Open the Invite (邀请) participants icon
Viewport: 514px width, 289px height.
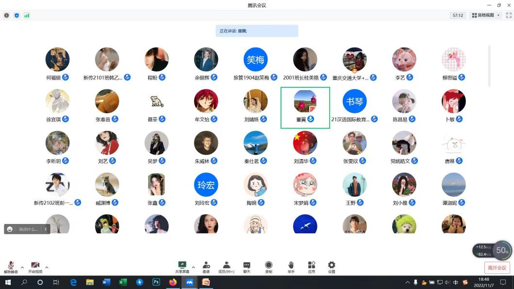point(206,266)
